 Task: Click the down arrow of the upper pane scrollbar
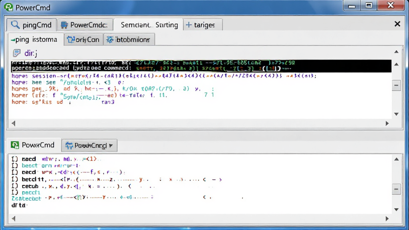(396, 114)
